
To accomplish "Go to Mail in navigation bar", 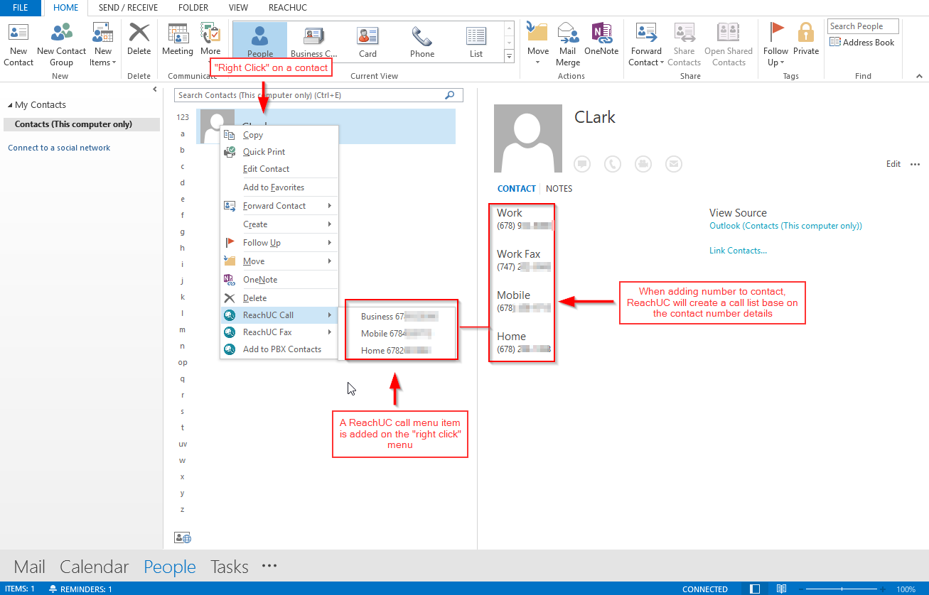I will (30, 567).
